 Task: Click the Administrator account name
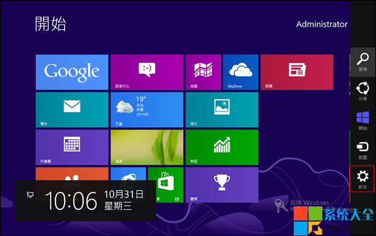[x=322, y=24]
